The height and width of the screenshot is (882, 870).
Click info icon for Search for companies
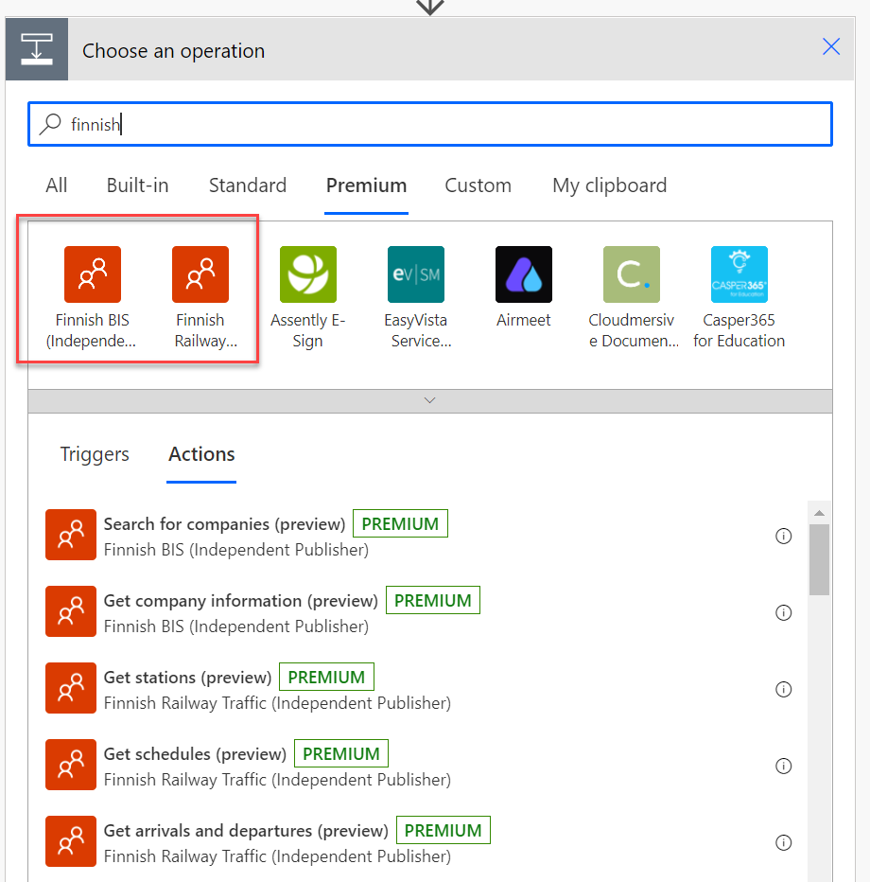click(783, 537)
